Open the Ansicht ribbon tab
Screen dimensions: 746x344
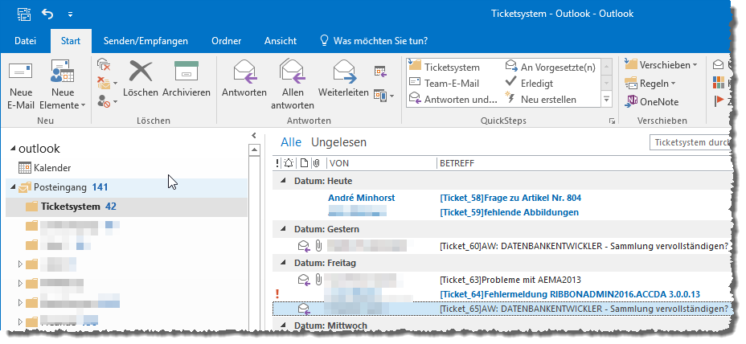coord(281,41)
